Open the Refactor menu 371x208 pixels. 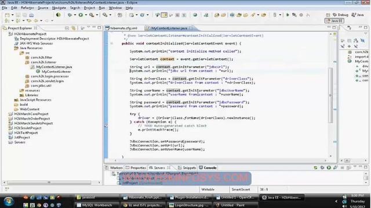27,8
